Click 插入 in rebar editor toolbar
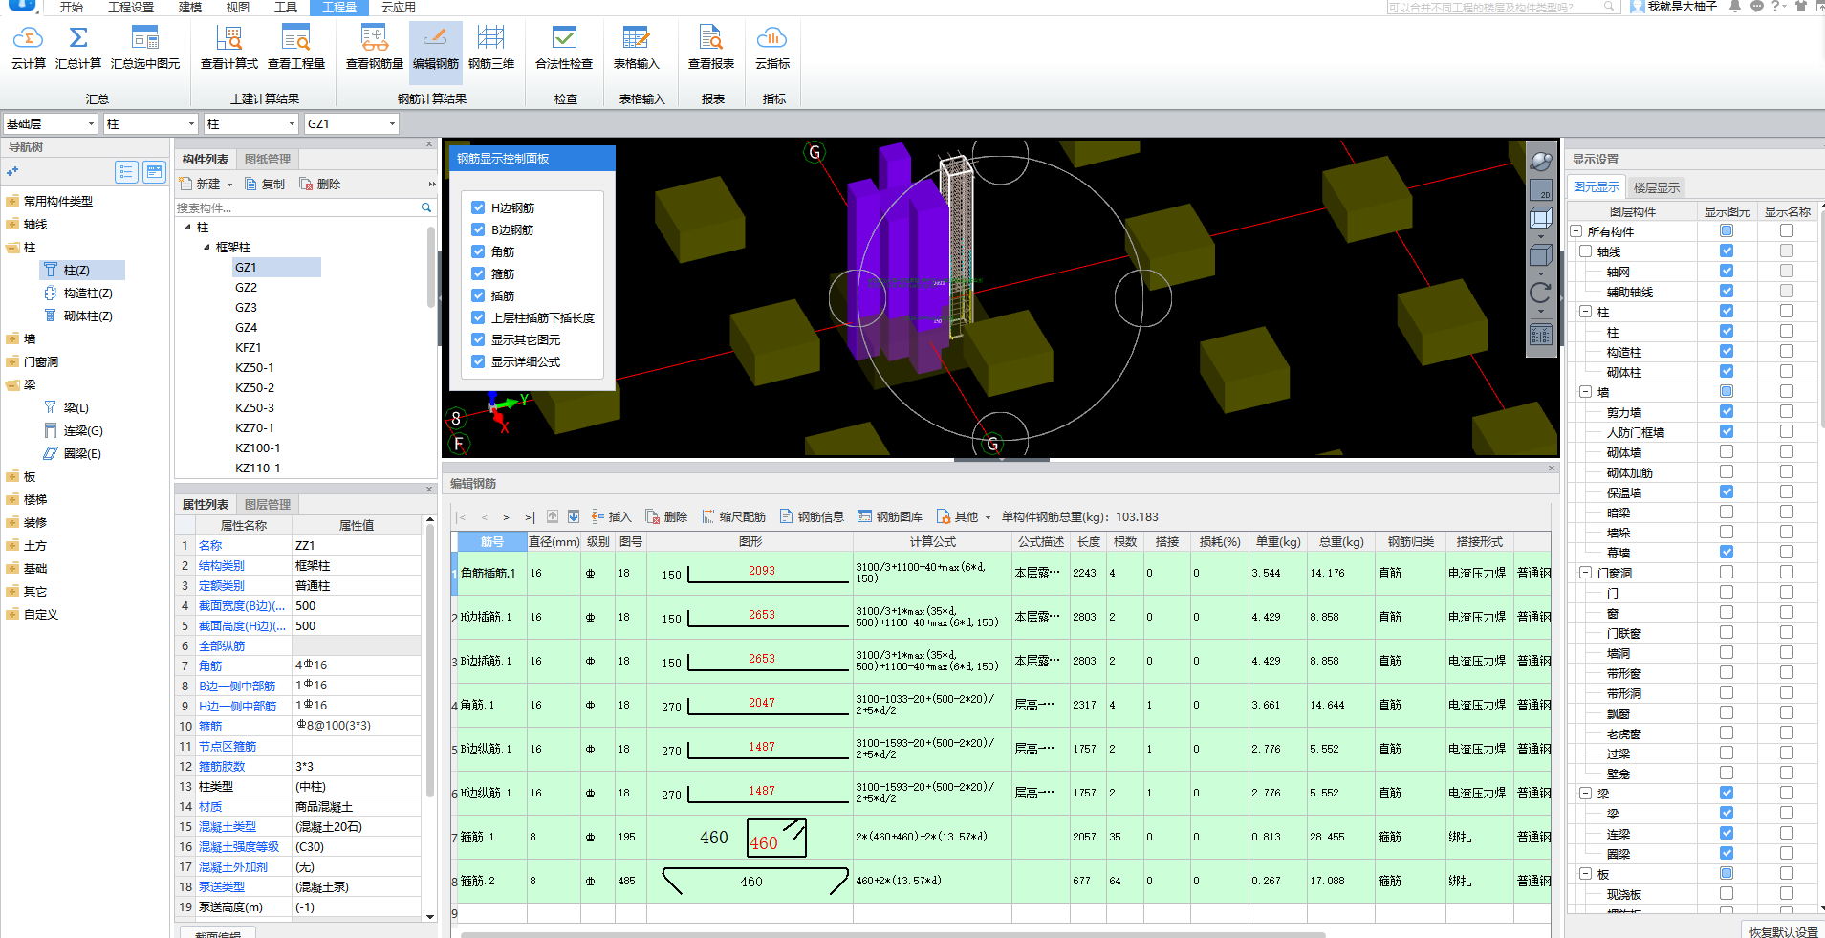The height and width of the screenshot is (938, 1825). click(612, 516)
